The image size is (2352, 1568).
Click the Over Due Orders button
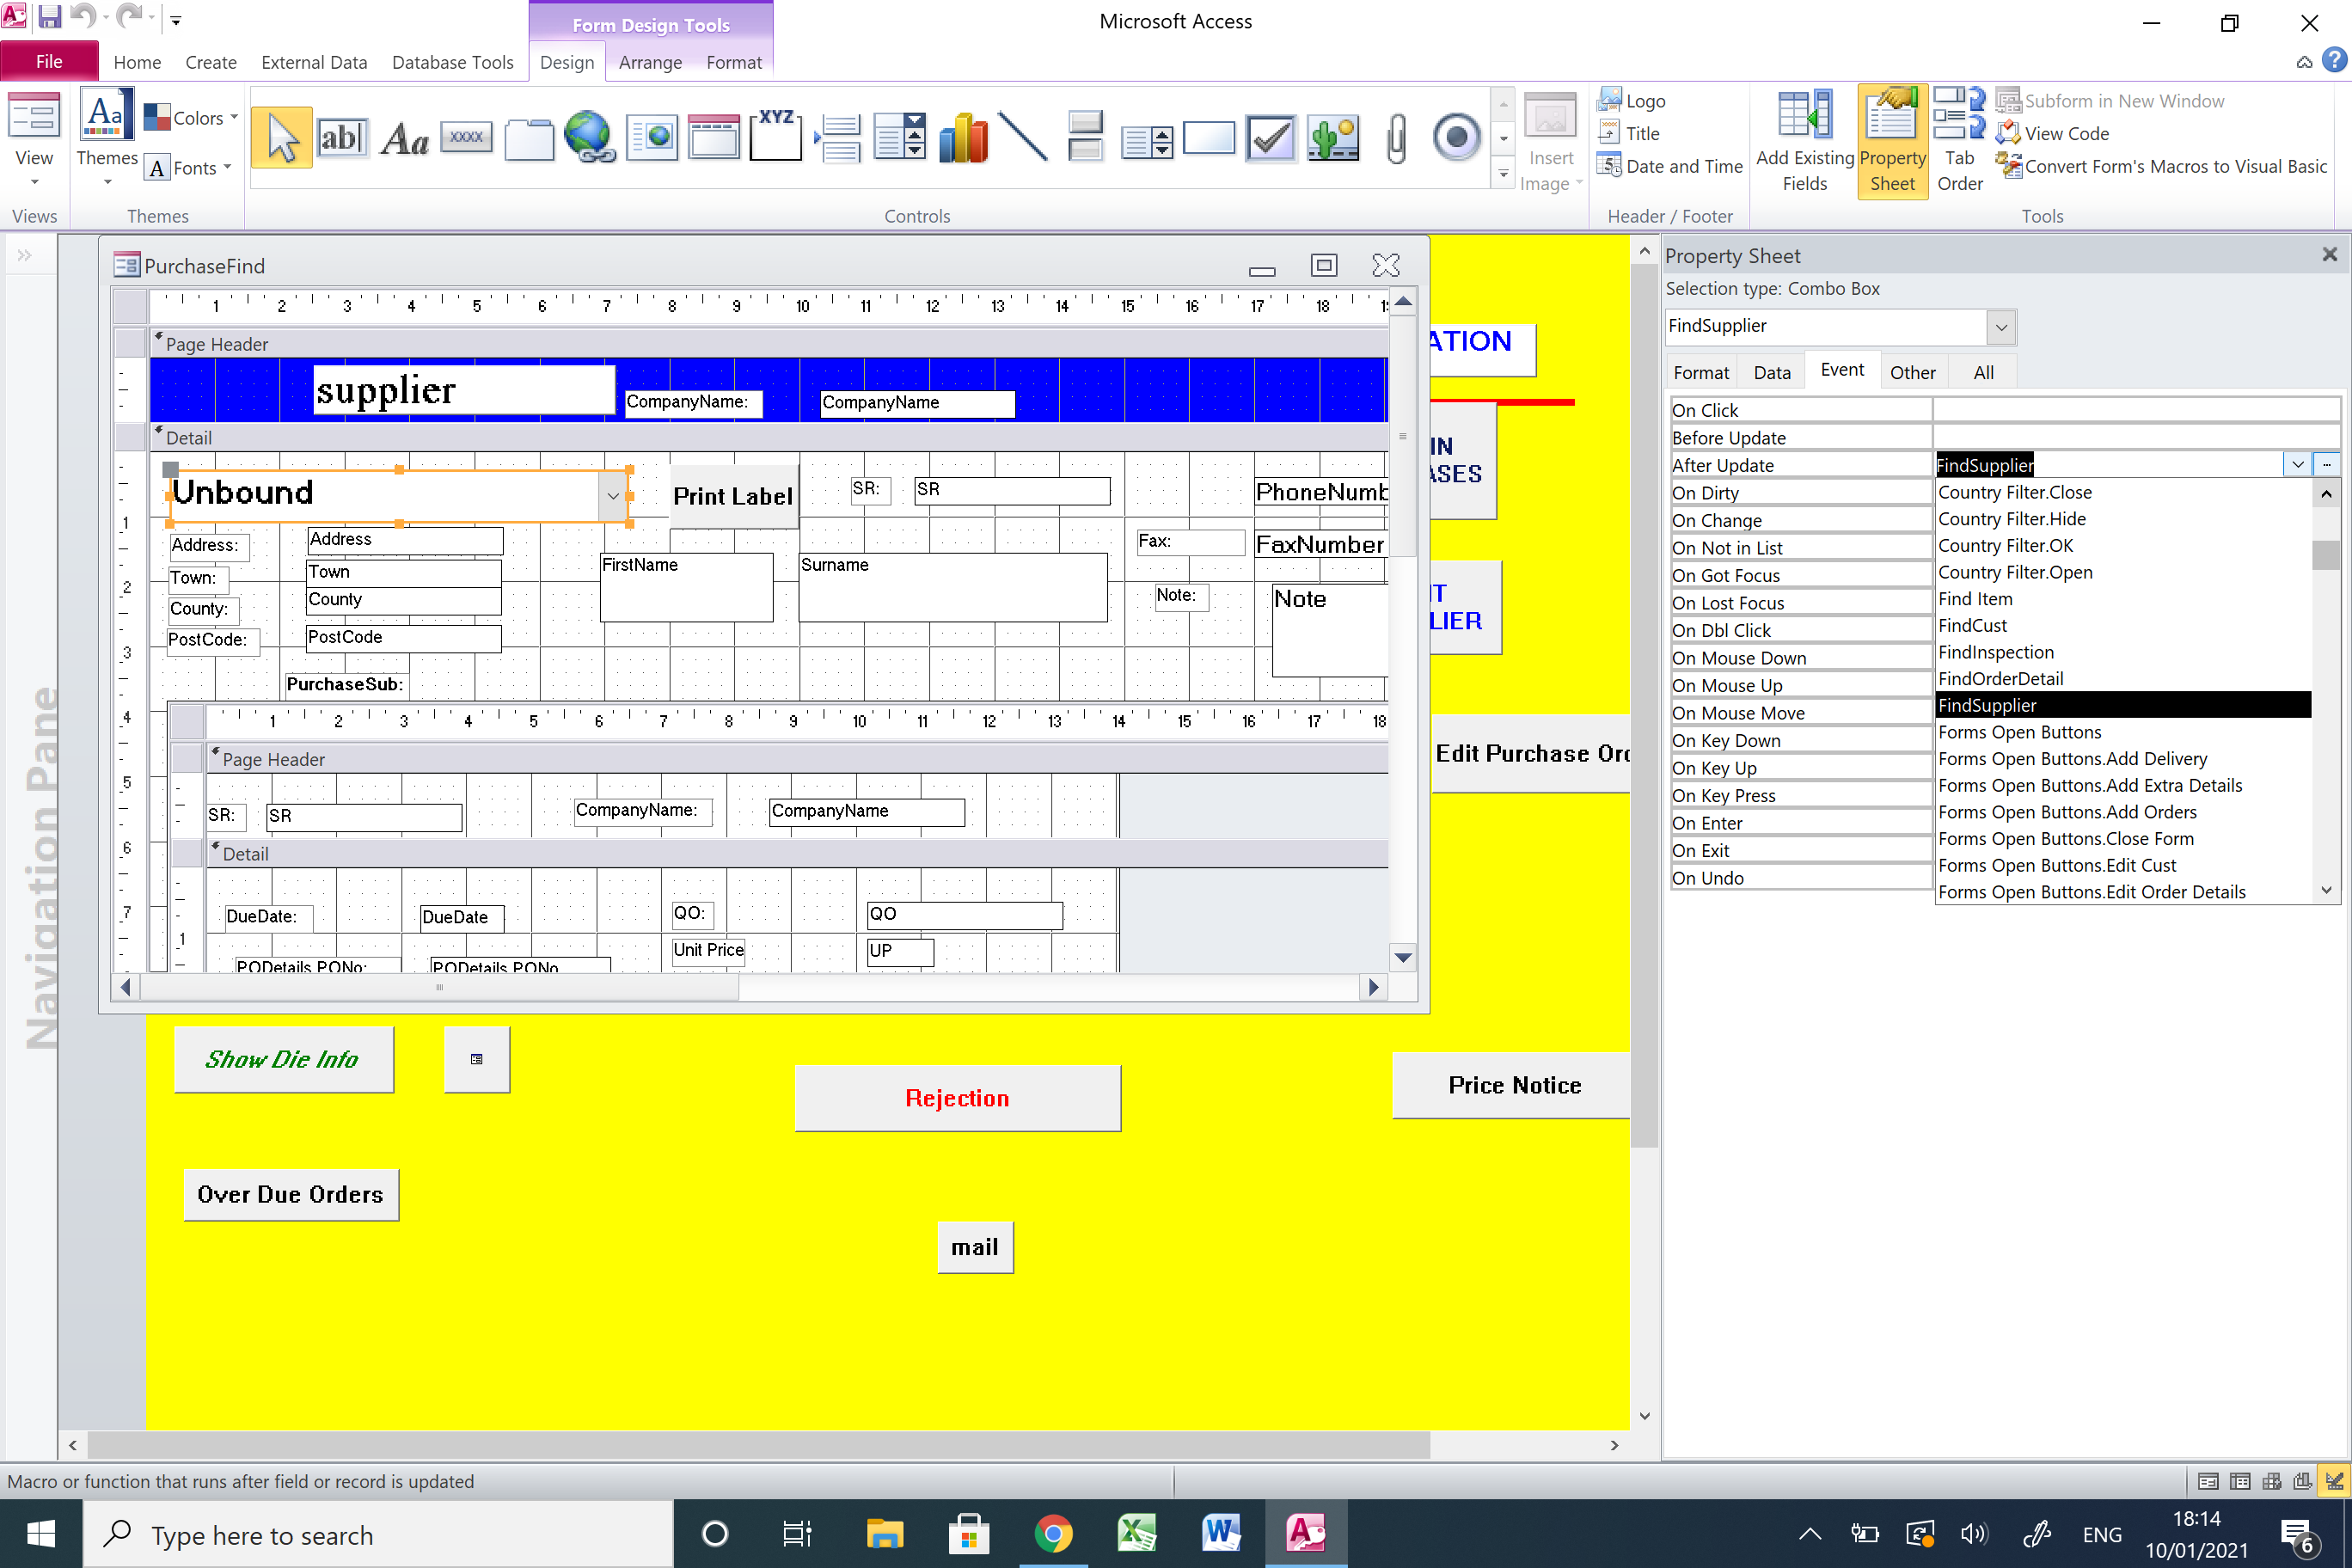pyautogui.click(x=290, y=1194)
